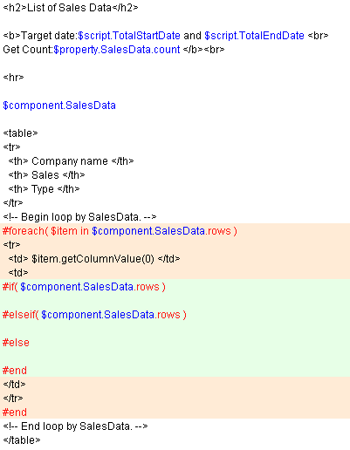Viewport: 350px width, 450px height.
Task: Click standalone $component.SalesData line
Action: [x=59, y=106]
